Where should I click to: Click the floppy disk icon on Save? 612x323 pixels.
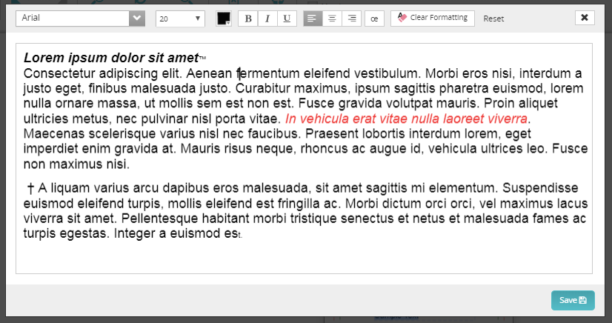[582, 300]
